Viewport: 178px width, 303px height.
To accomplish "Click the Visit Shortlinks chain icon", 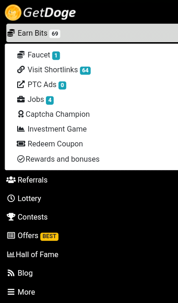I will (21, 69).
